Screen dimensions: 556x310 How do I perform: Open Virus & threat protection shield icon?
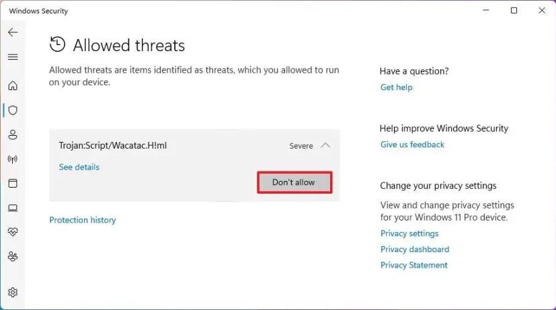pyautogui.click(x=13, y=110)
